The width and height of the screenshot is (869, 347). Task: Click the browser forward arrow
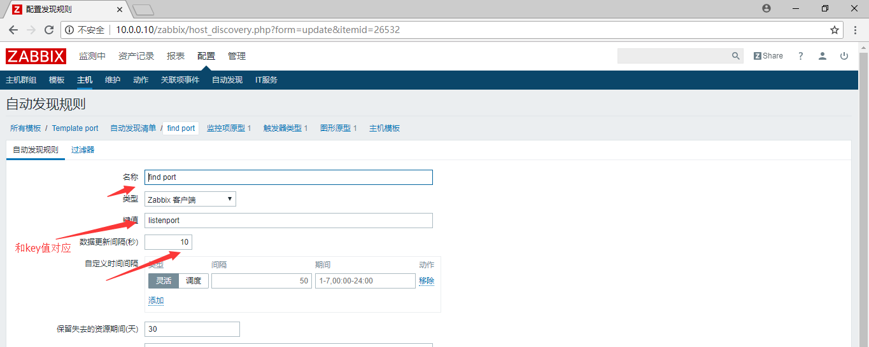(31, 30)
